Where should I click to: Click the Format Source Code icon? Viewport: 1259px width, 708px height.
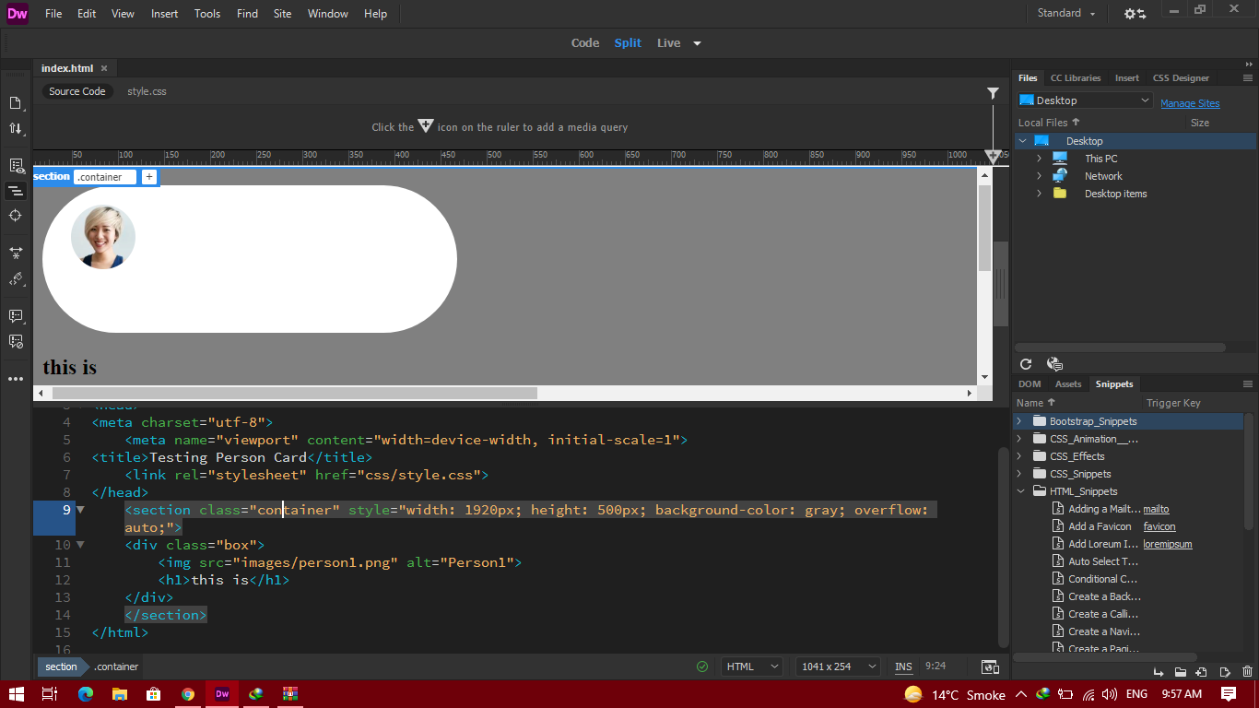(x=16, y=278)
